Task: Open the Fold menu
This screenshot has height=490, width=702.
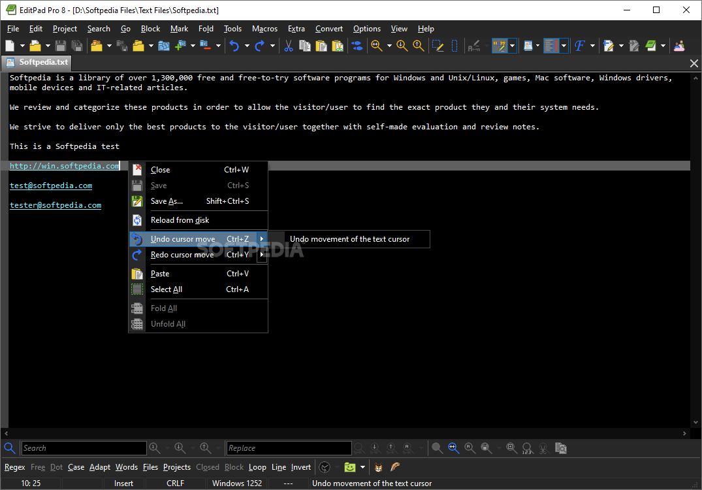Action: pos(206,29)
